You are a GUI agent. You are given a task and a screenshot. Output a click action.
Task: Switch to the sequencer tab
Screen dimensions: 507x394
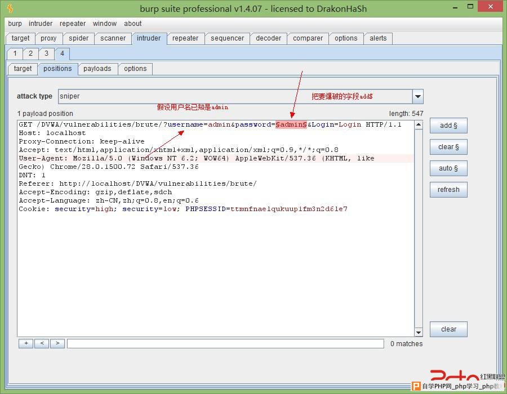click(x=228, y=38)
